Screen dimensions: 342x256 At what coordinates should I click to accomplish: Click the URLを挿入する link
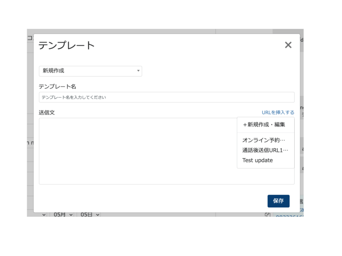tap(278, 112)
